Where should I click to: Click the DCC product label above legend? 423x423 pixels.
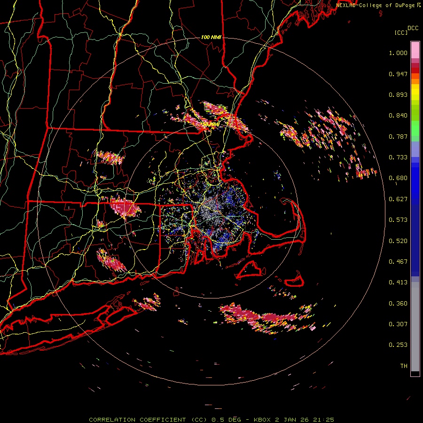(x=413, y=28)
